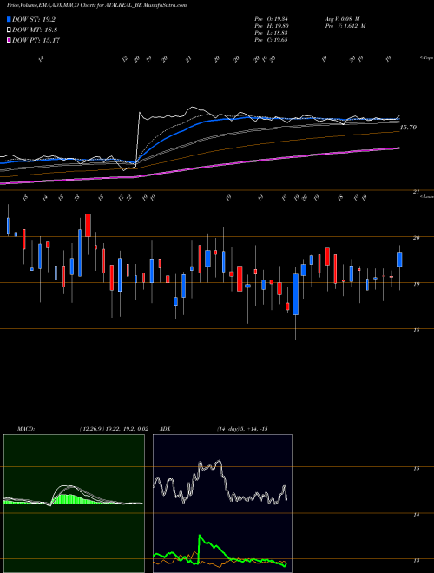Click the sharp white price spike in EMA chart
This screenshot has height=573, width=434.
pyautogui.click(x=139, y=139)
